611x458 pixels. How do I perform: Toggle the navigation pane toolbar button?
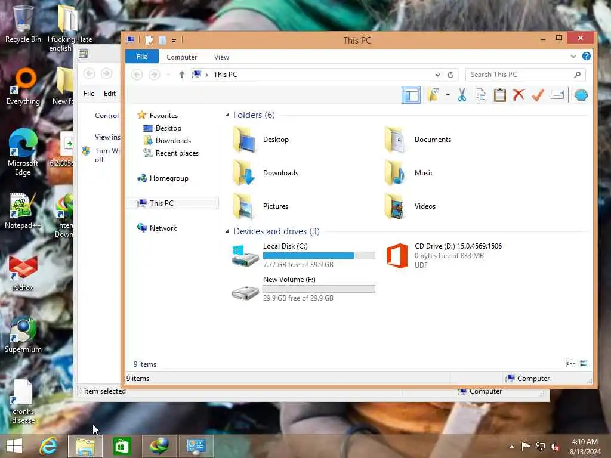[411, 95]
